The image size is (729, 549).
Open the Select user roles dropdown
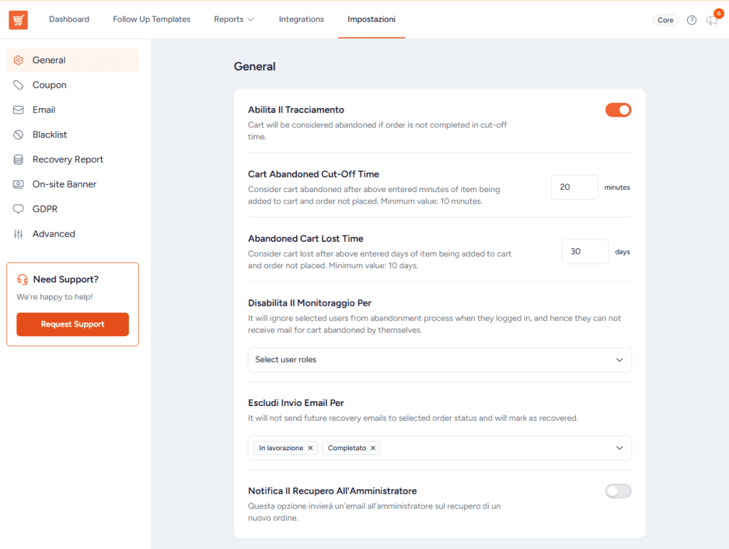click(439, 360)
